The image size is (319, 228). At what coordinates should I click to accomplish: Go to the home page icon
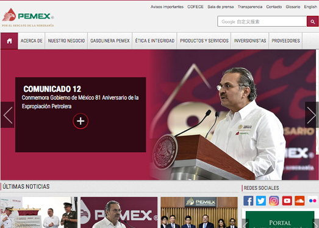tap(9, 41)
